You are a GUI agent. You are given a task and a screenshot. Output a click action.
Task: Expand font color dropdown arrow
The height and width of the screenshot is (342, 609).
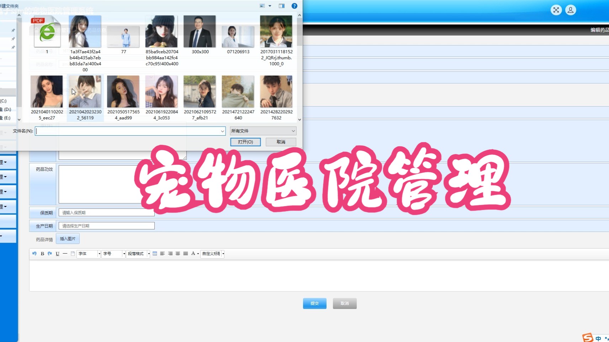point(198,254)
